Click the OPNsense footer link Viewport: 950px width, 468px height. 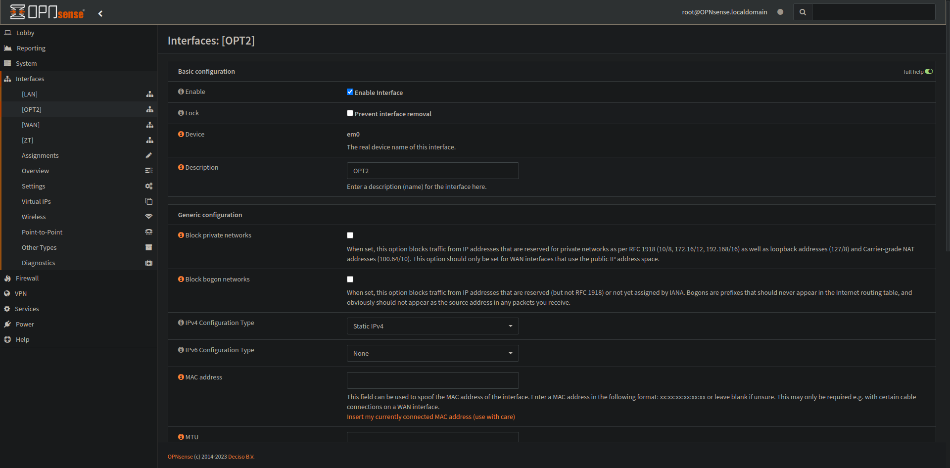pyautogui.click(x=180, y=457)
